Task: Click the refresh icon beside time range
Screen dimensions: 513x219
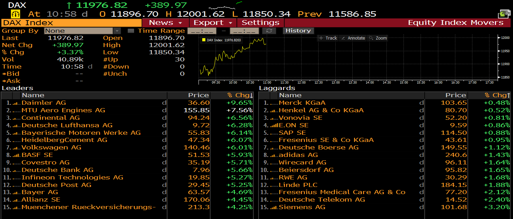Action: [x=269, y=31]
